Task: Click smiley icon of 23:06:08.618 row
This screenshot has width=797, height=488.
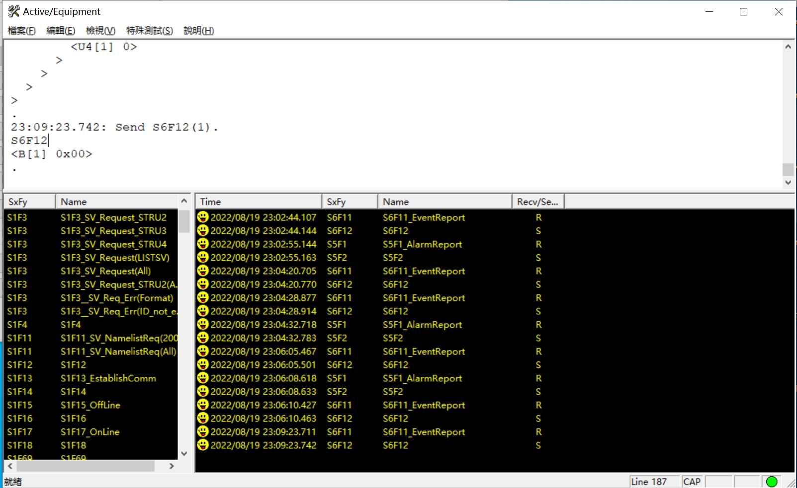Action: [x=203, y=378]
